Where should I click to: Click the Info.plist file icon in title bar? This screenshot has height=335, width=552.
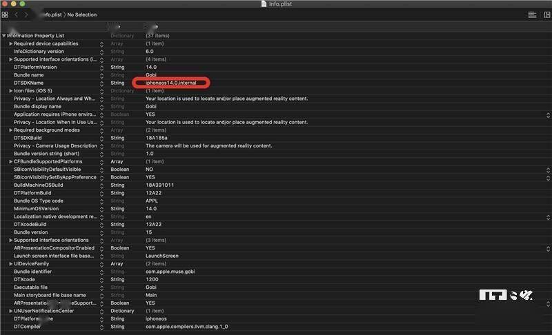264,4
